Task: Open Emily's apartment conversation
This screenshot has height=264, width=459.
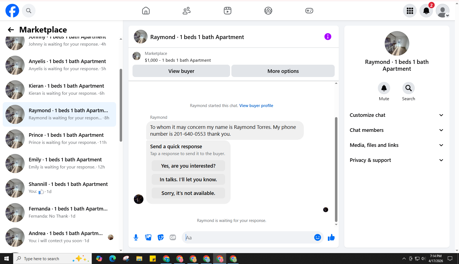Action: tap(59, 164)
